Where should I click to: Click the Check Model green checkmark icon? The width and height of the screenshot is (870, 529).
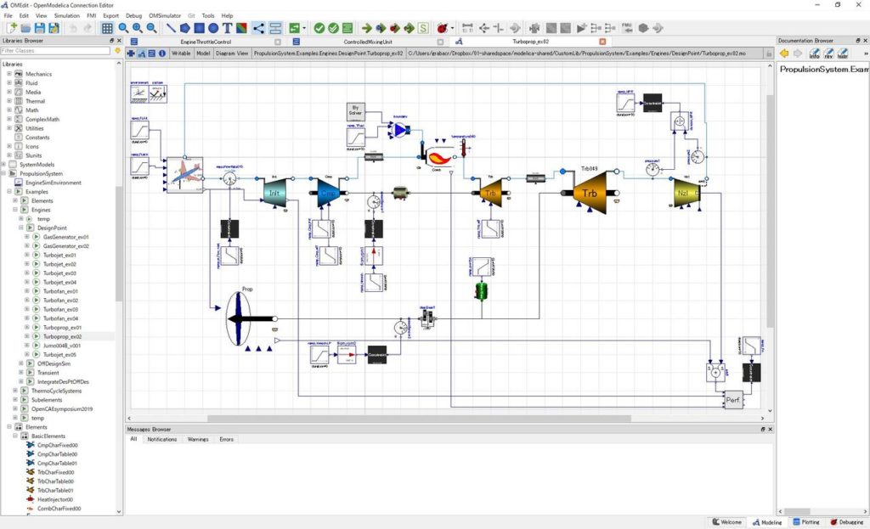point(318,26)
